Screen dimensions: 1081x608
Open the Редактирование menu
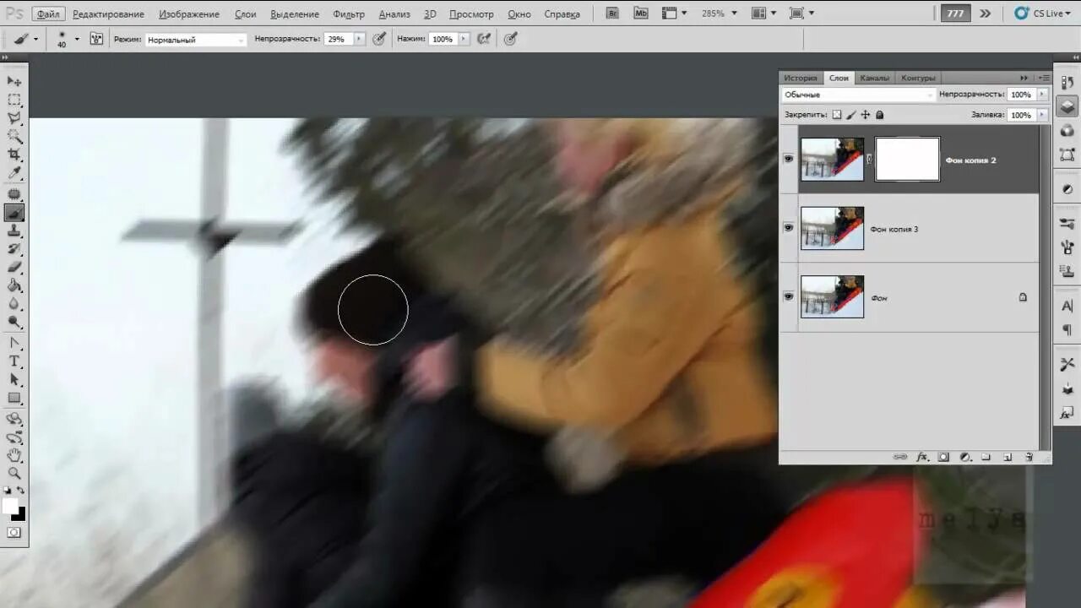point(108,14)
